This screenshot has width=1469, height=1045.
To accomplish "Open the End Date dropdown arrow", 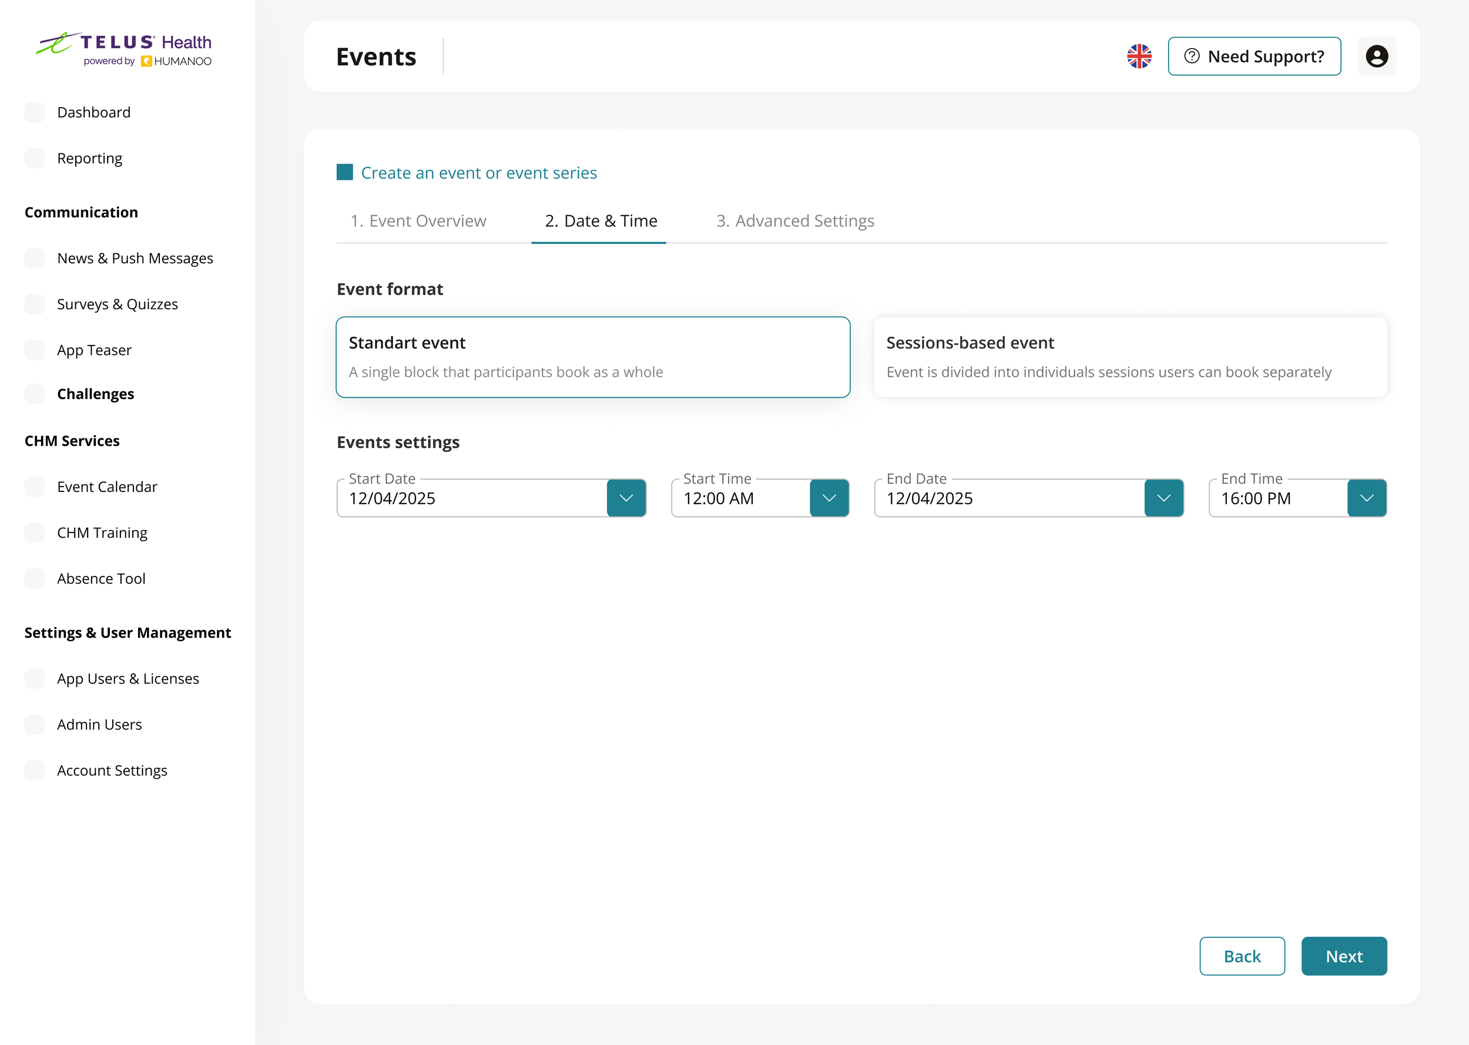I will click(x=1163, y=498).
